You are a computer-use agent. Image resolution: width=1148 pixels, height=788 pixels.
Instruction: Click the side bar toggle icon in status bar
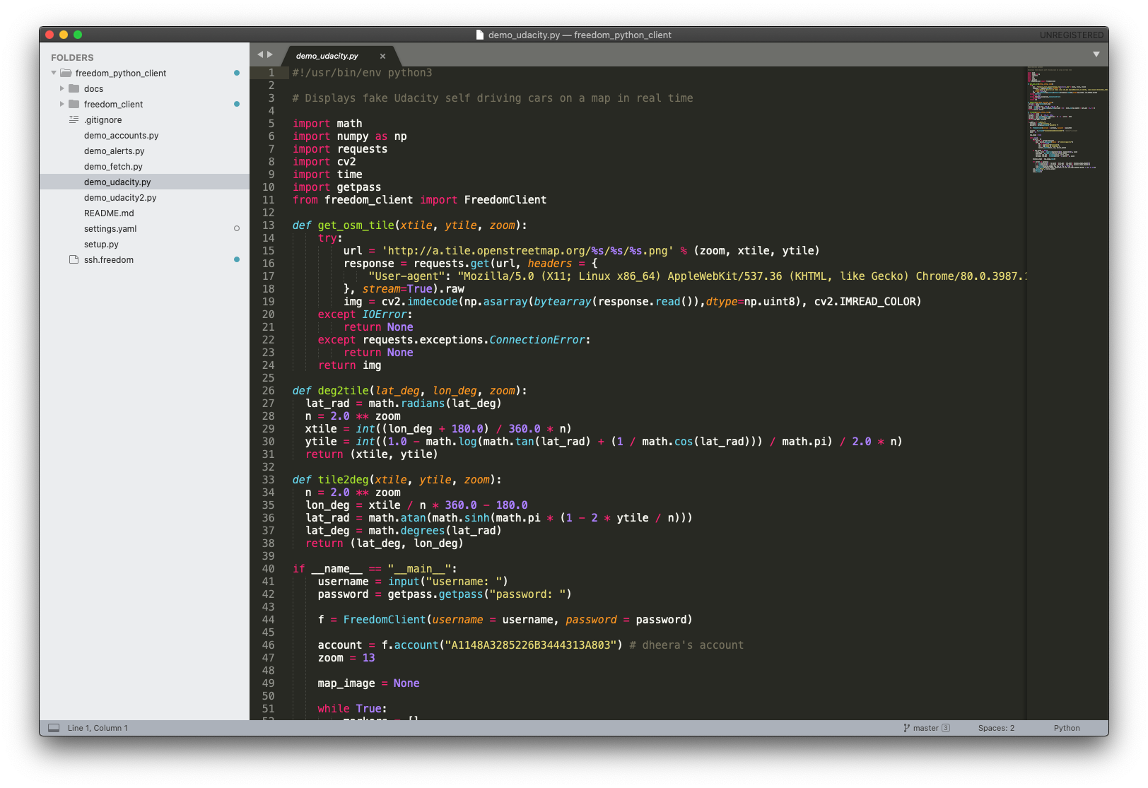pyautogui.click(x=54, y=728)
